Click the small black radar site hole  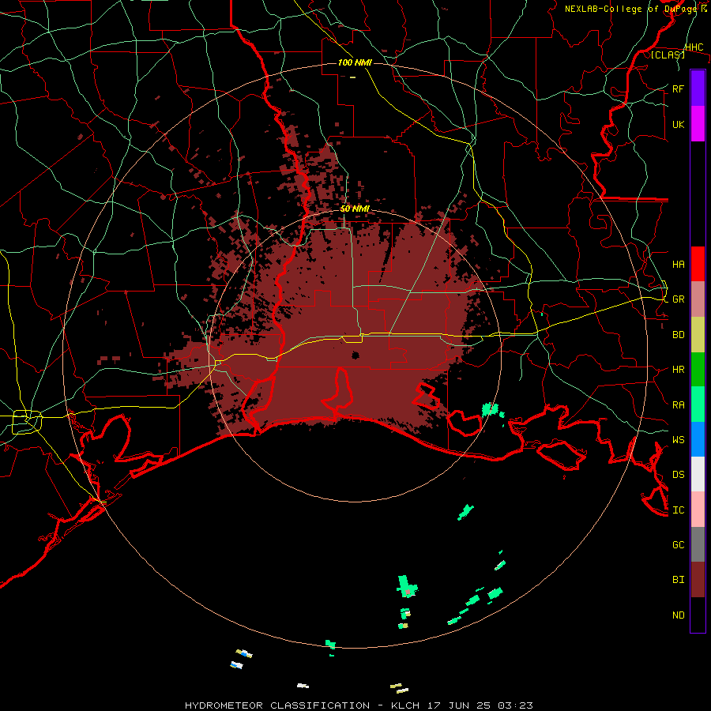click(355, 355)
